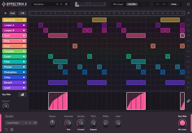Change Pitch mode from Stepped

coord(93,129)
